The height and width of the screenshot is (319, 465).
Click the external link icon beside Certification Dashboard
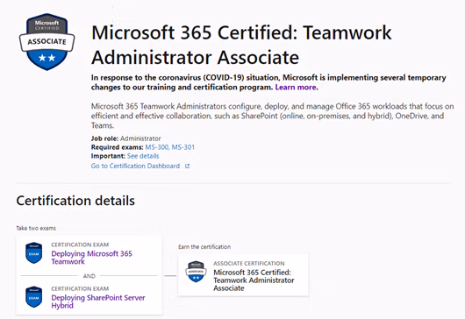click(x=187, y=167)
